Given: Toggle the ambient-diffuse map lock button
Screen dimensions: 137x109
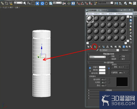Looking at the screenshot, I should point(109,68).
